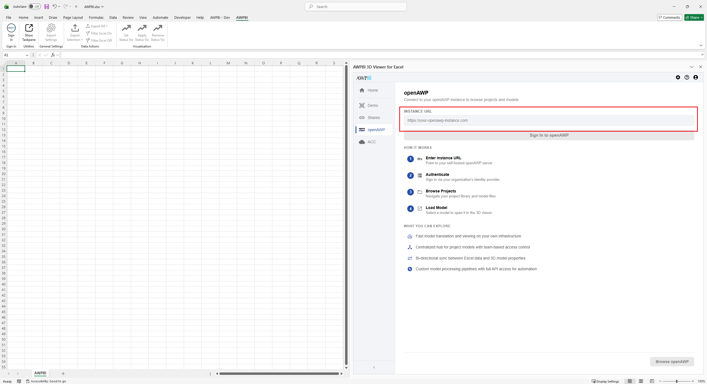Image resolution: width=707 pixels, height=384 pixels.
Task: Open the taskpane user account icon
Action: [x=696, y=78]
